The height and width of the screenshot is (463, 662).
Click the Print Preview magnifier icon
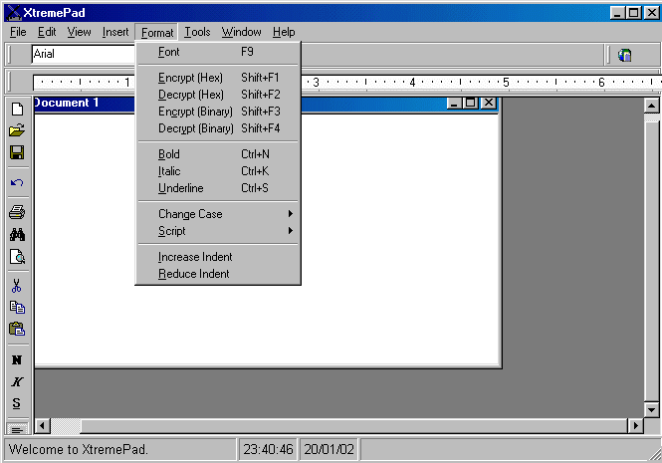point(17,257)
